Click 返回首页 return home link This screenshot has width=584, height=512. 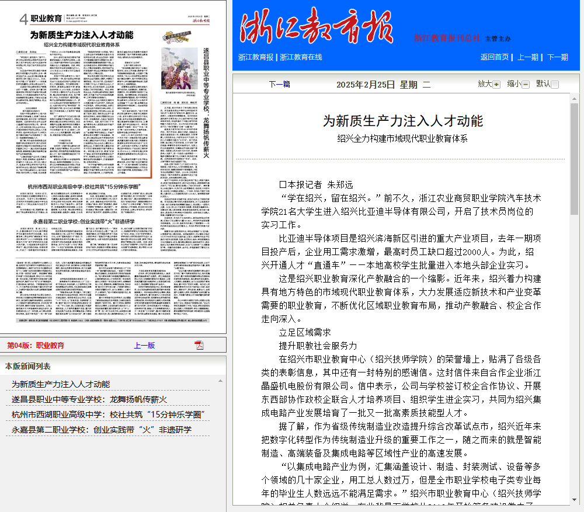click(x=495, y=57)
